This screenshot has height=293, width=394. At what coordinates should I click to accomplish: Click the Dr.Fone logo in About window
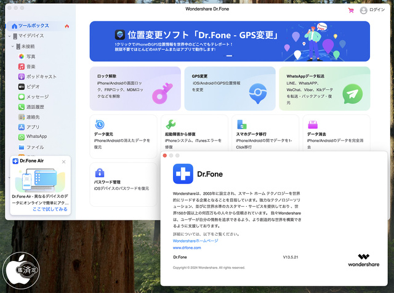183,174
